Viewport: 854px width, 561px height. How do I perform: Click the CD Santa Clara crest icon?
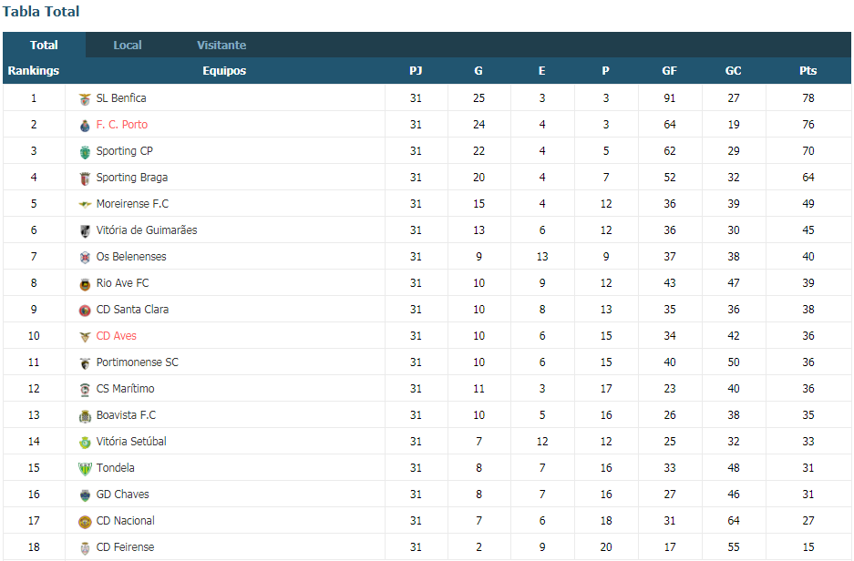tap(85, 311)
